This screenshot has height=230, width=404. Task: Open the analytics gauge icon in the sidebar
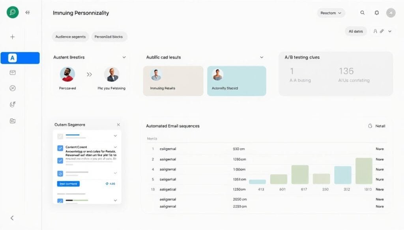12,104
